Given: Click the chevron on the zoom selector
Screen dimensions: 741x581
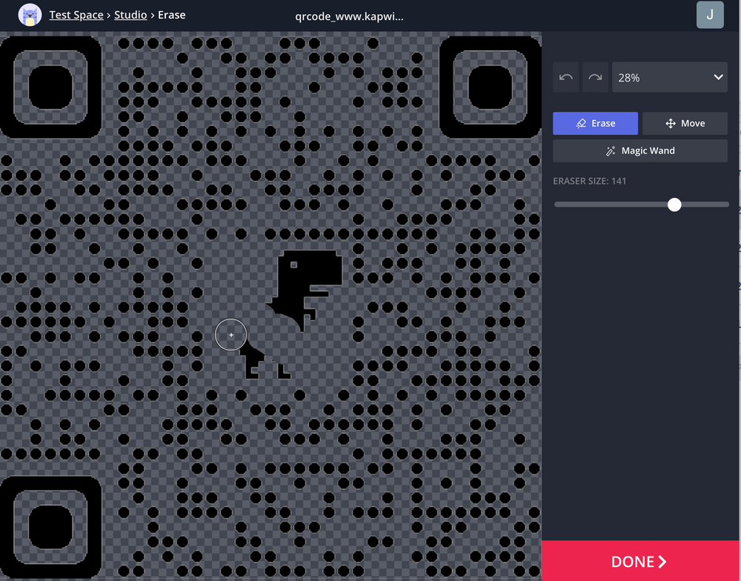Looking at the screenshot, I should point(717,77).
